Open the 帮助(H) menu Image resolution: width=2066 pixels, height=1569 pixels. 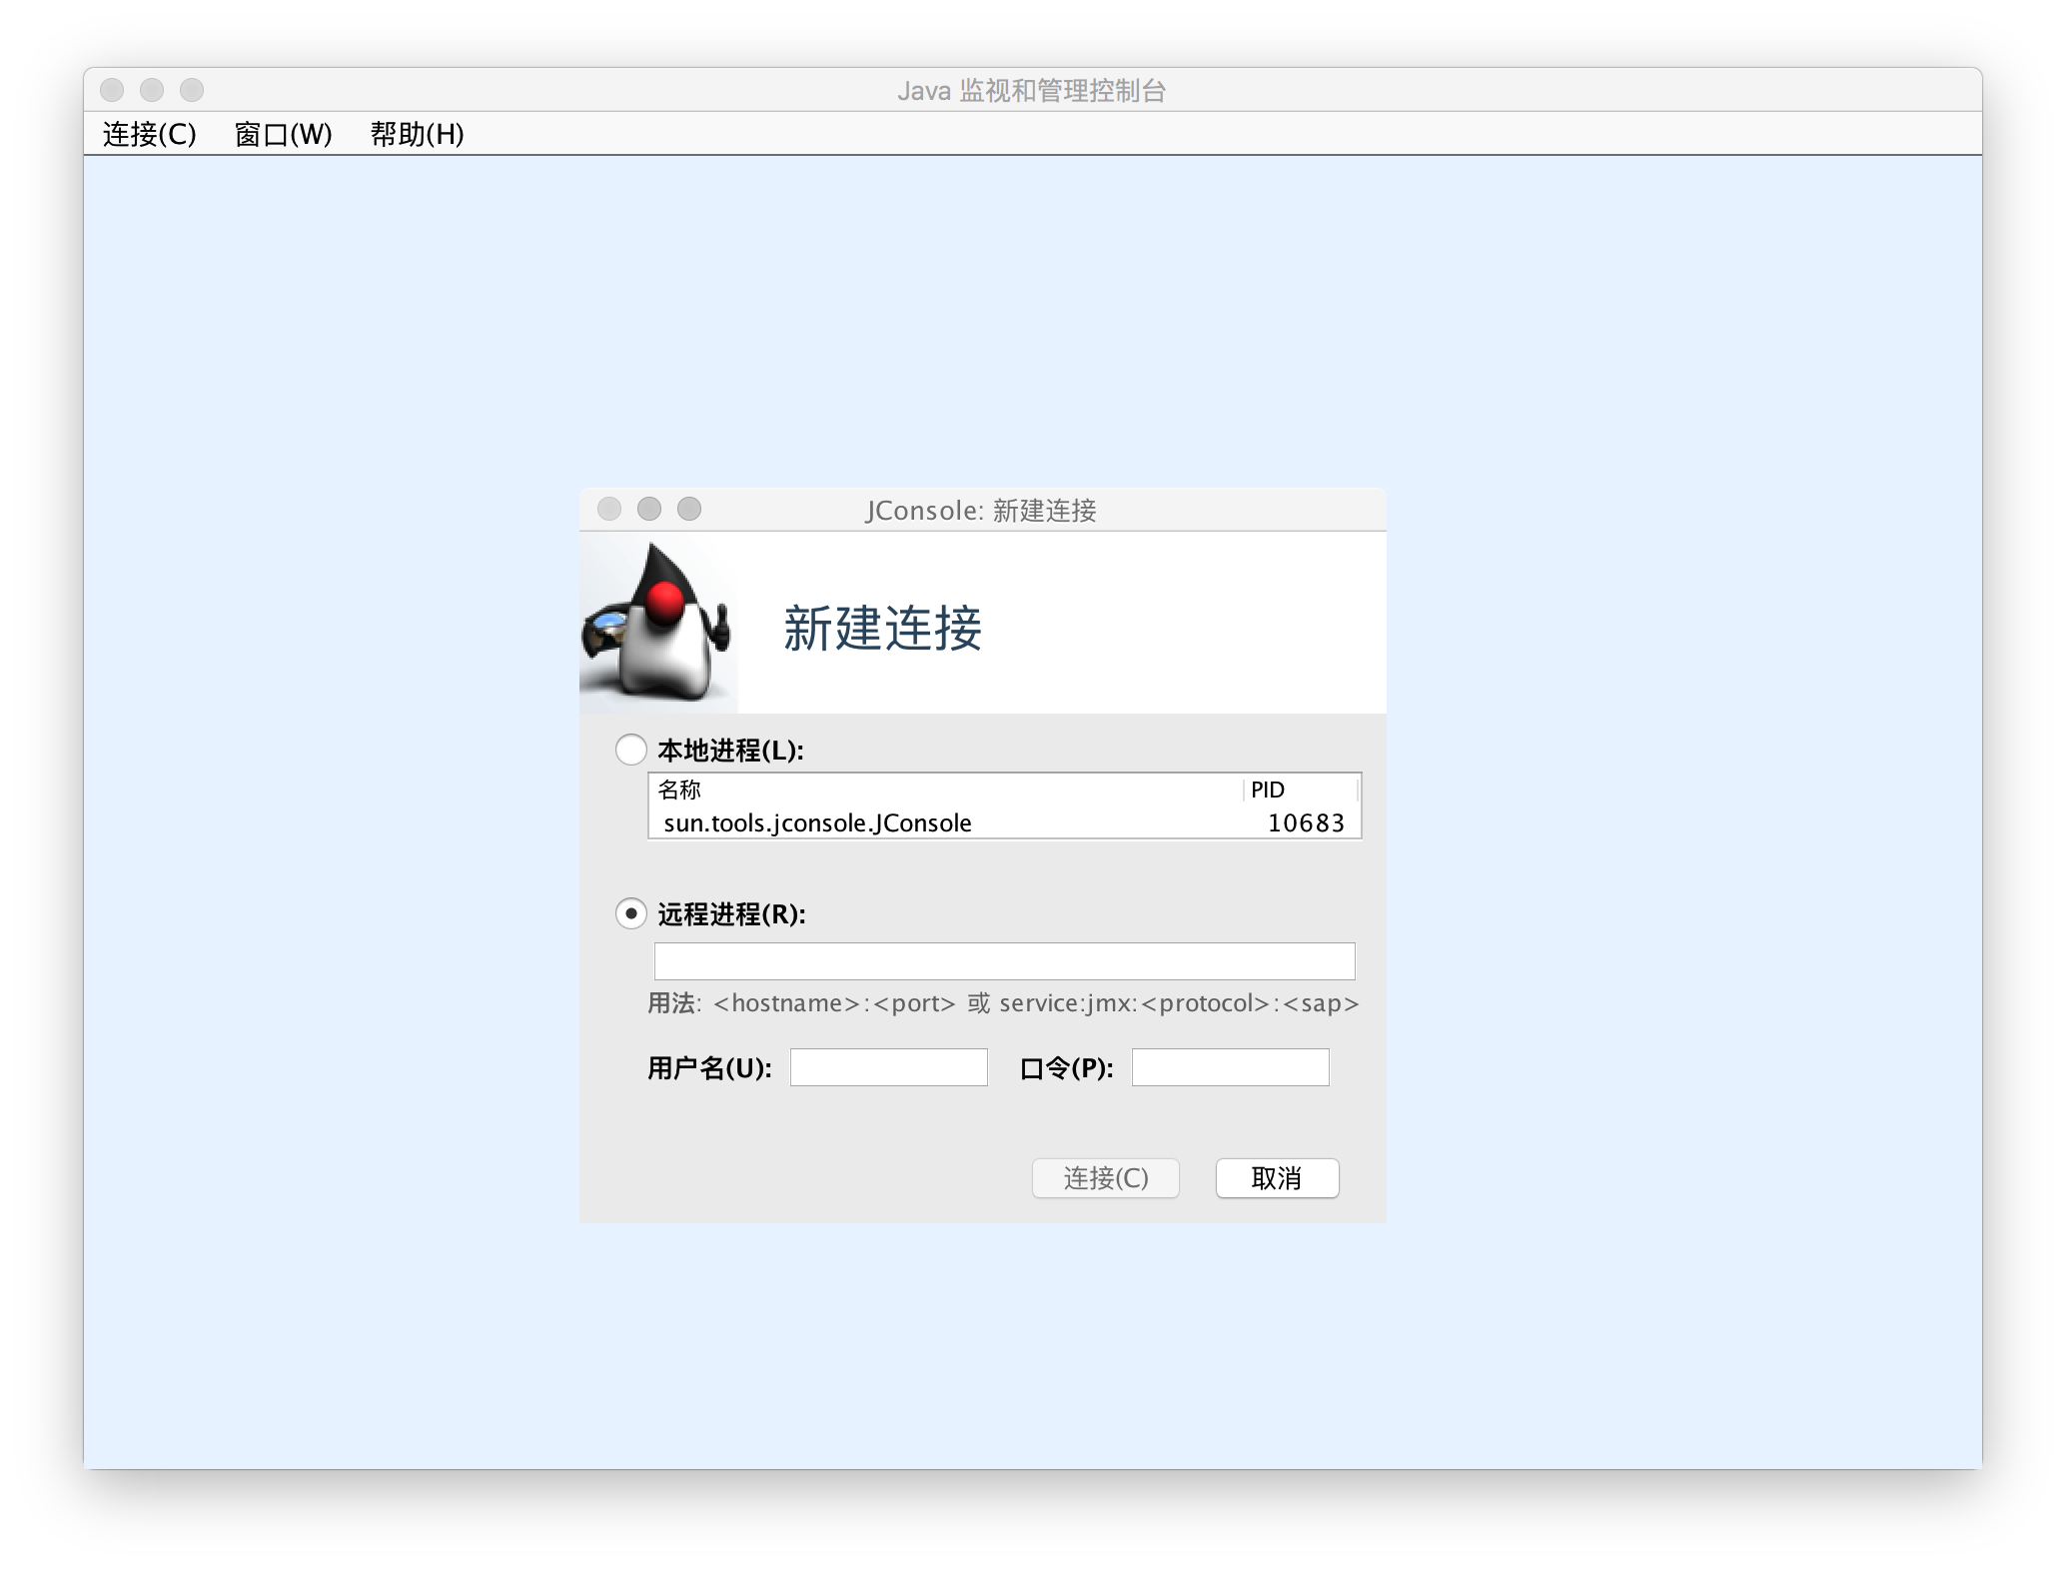click(417, 134)
